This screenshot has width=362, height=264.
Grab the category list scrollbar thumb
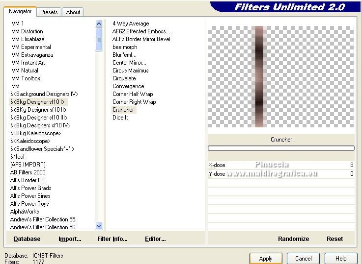[x=99, y=39]
